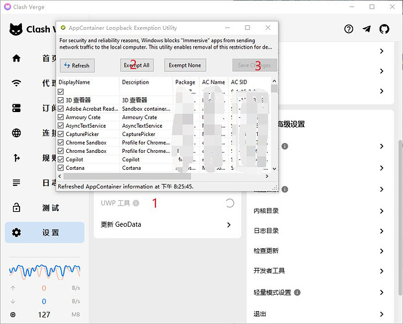Expand the 轻量模式设置 chevron
Screen dimensions: 403x324
pyautogui.click(x=382, y=292)
